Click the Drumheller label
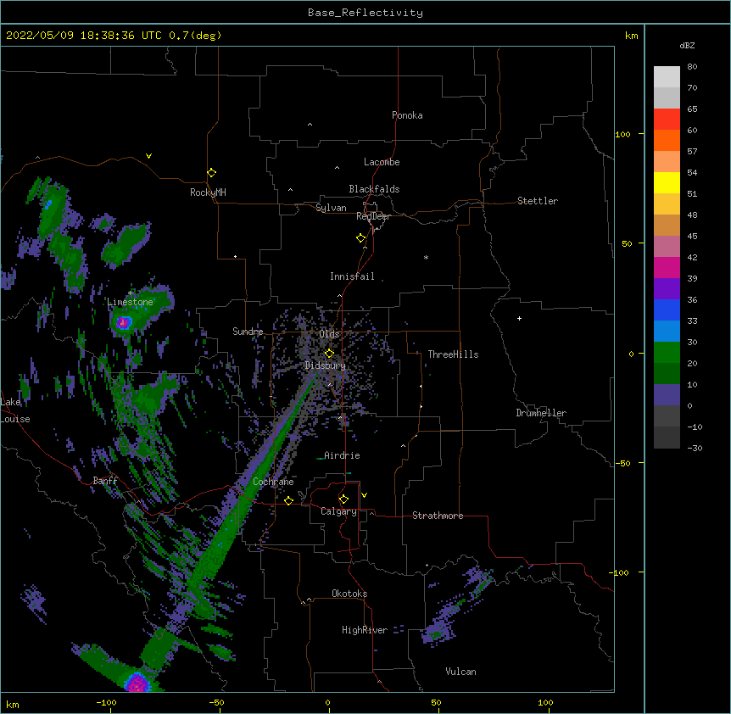The width and height of the screenshot is (731, 714). pos(541,413)
